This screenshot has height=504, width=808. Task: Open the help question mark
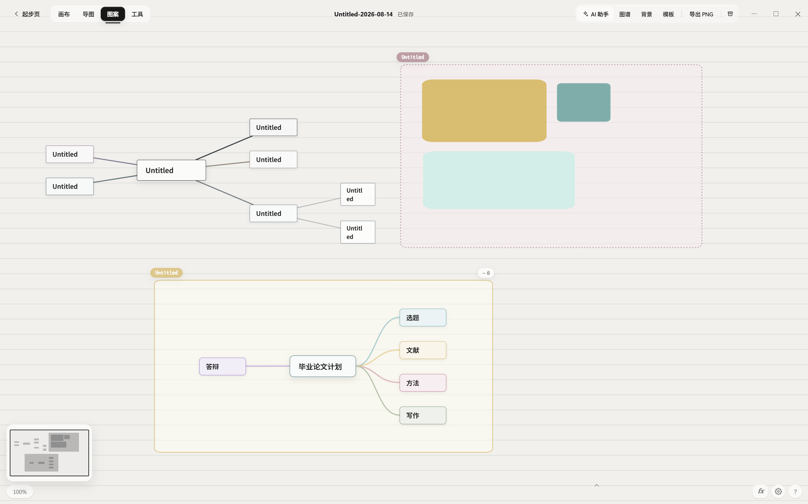click(x=795, y=491)
